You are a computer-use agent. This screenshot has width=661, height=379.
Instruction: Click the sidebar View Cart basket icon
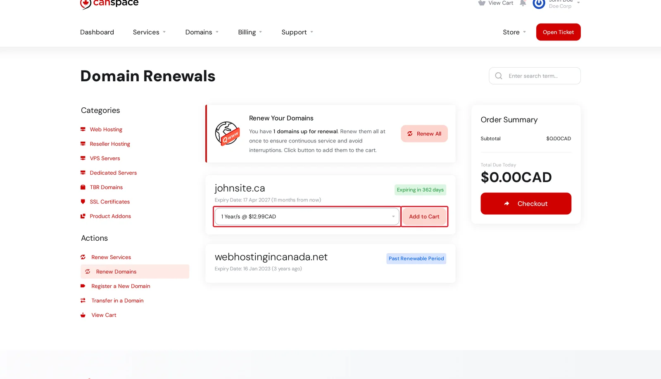[x=83, y=315]
